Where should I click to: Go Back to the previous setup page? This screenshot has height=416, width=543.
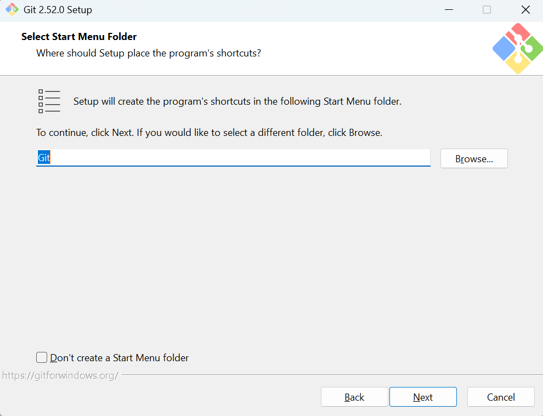tap(354, 397)
